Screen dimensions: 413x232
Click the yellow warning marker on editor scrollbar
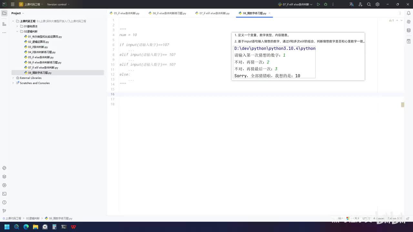coord(403,105)
